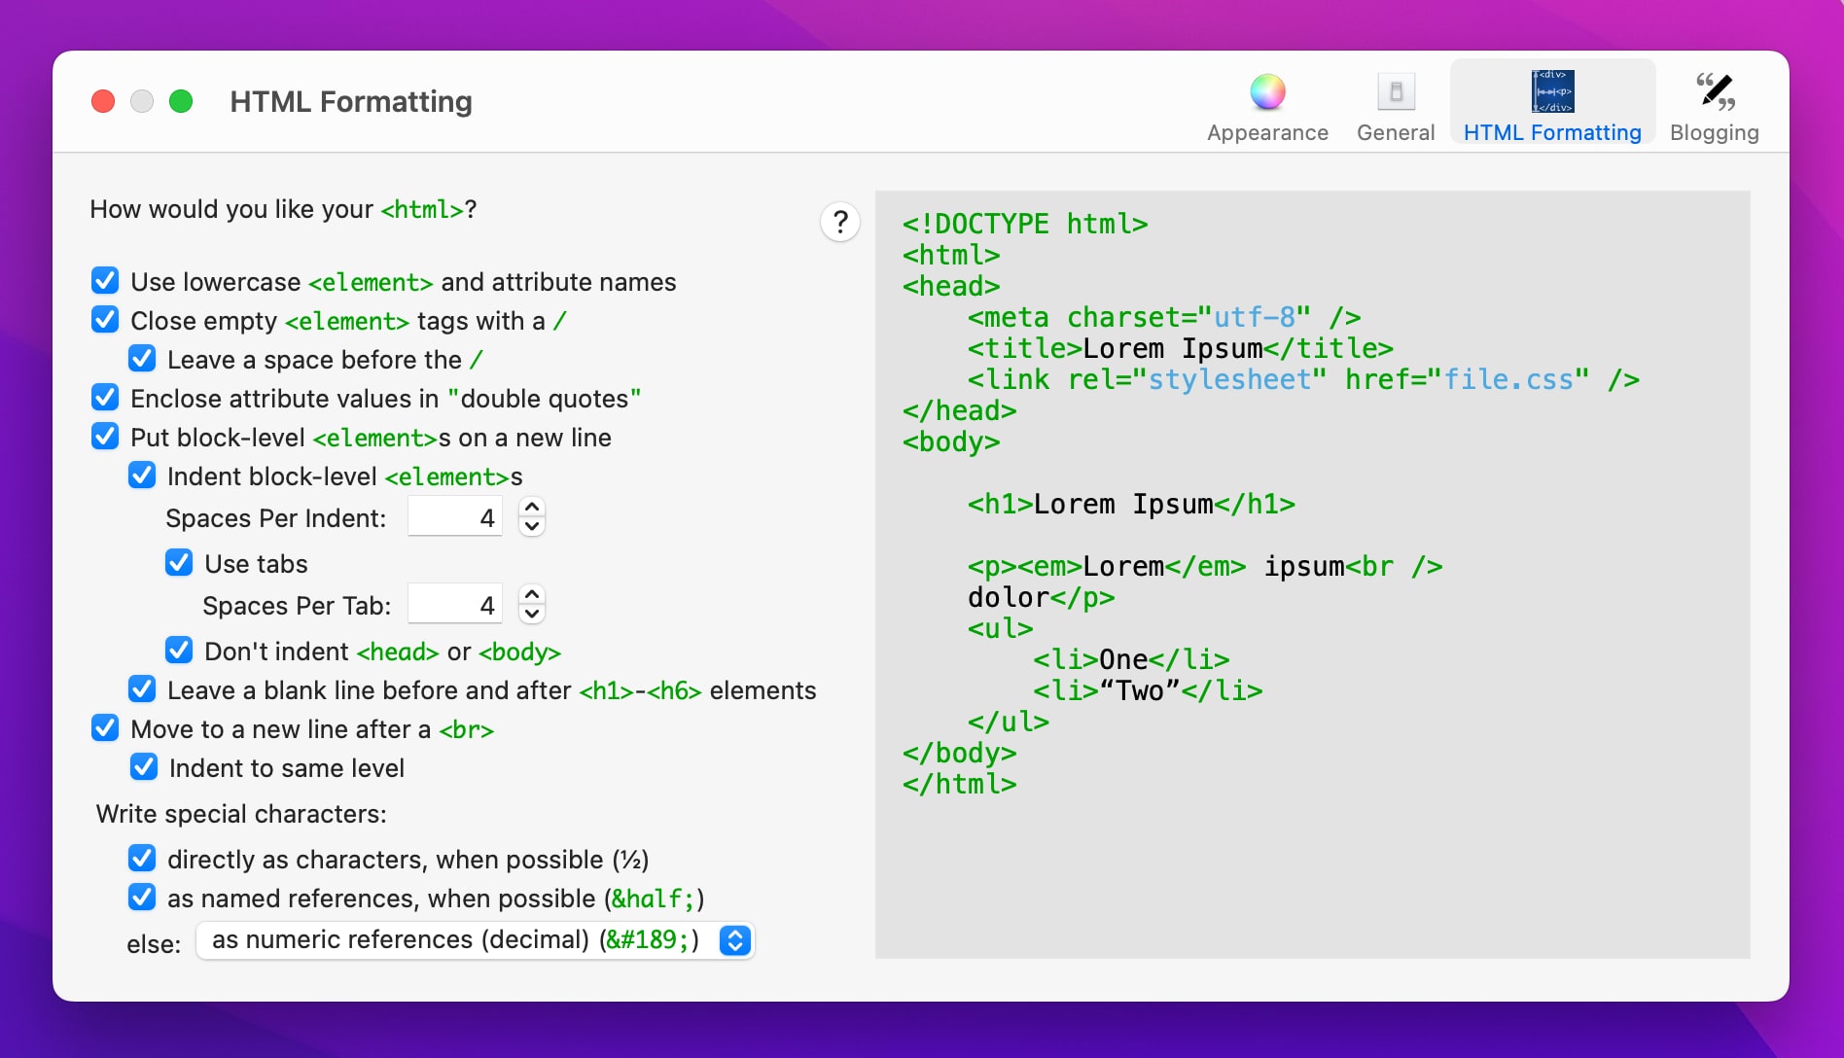
Task: Click the dropdown's blue chevron arrows
Action: point(735,940)
